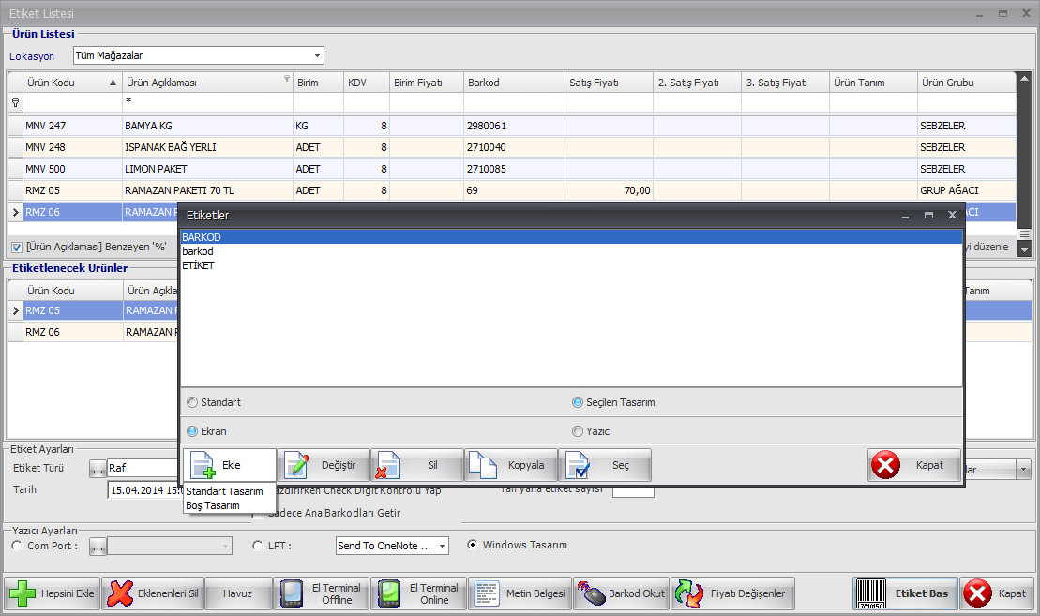Viewport: 1040px width, 616px height.
Task: Click the Ürün Açıklaması filter field
Action: pos(207,102)
